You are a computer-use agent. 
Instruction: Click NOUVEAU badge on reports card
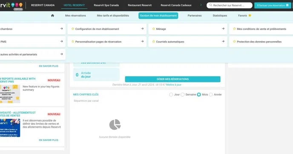click(54, 80)
